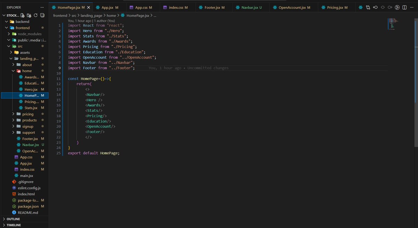The height and width of the screenshot is (228, 418).
Task: Click React file icon of Hero.jsx
Action: (21, 89)
